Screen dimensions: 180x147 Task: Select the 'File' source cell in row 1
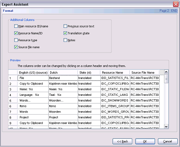click(33, 78)
